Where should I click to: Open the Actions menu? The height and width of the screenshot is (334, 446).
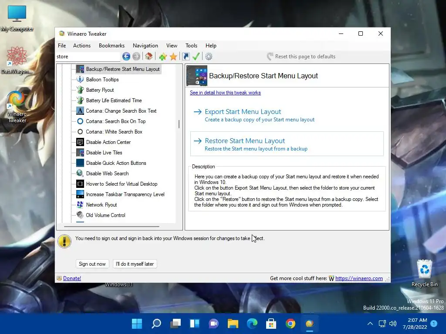tap(82, 46)
